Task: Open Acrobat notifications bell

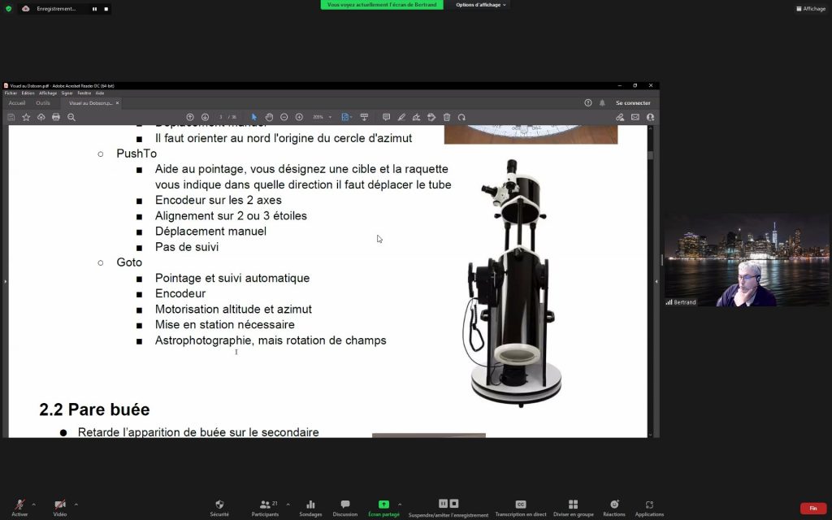Action: (602, 103)
